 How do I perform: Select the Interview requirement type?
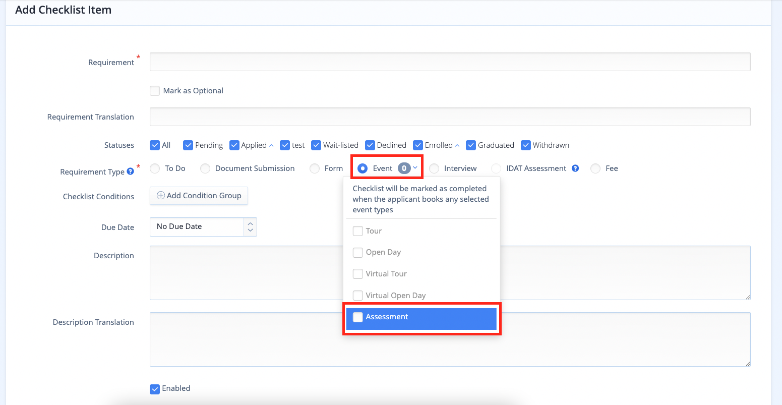[434, 168]
